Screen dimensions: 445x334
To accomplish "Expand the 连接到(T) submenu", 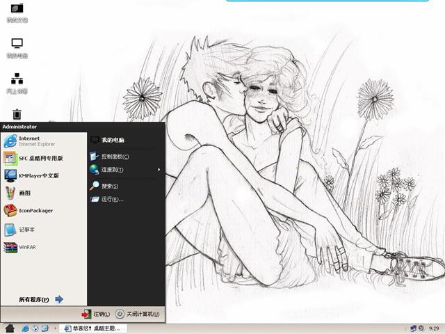I will click(x=124, y=170).
